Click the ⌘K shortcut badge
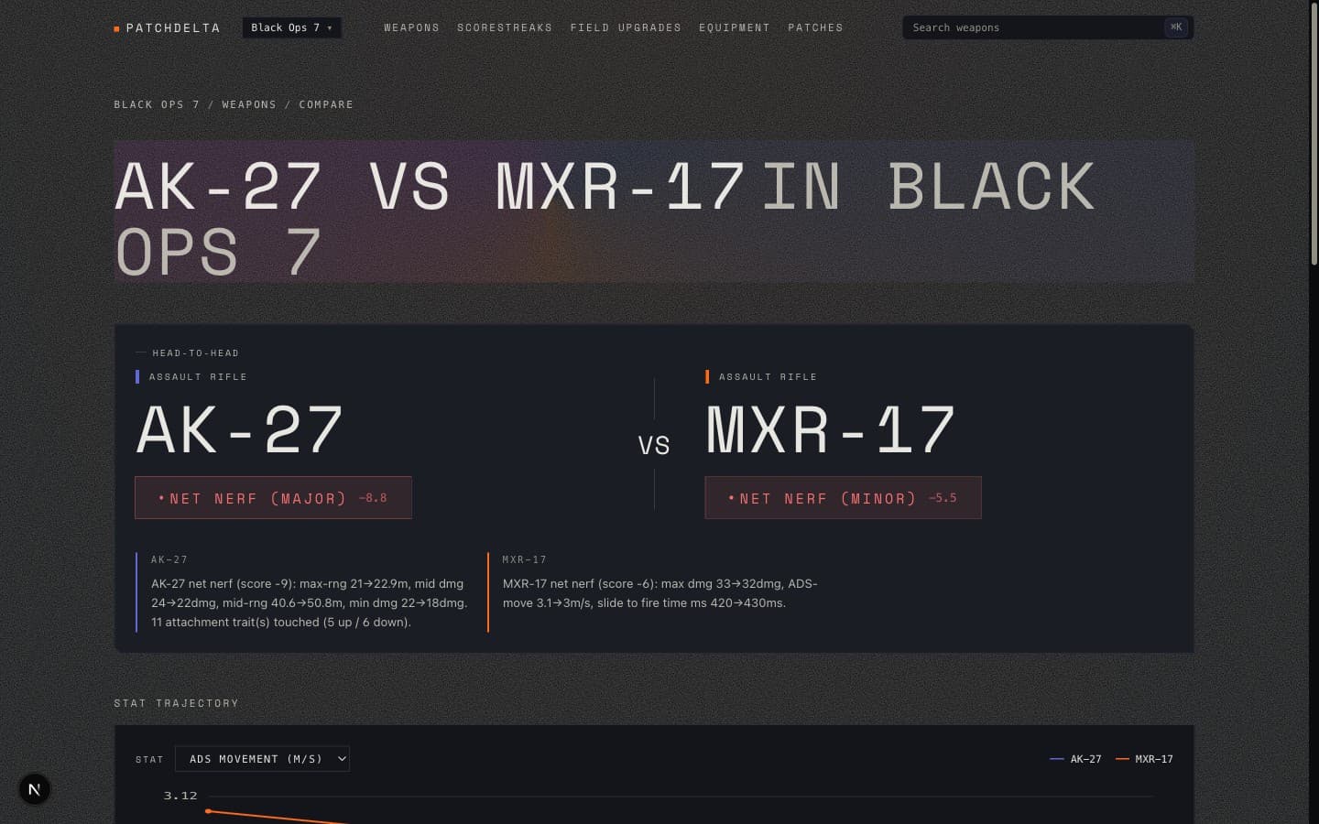This screenshot has height=824, width=1319. (1176, 27)
